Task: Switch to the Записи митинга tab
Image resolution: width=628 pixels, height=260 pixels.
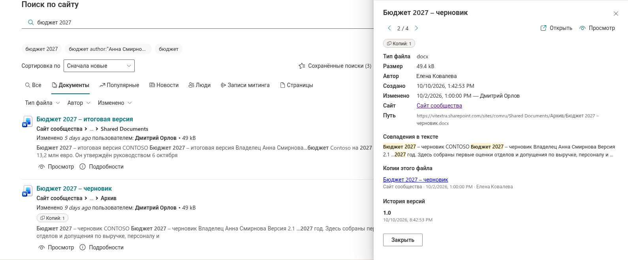Action: pyautogui.click(x=245, y=85)
